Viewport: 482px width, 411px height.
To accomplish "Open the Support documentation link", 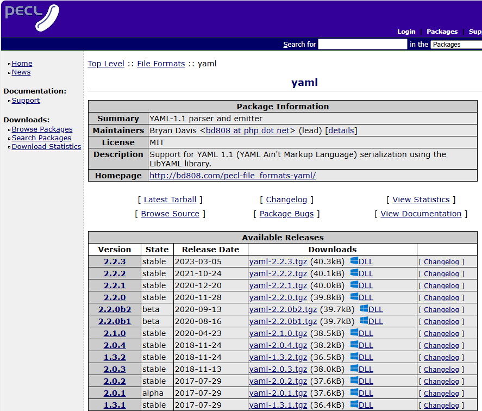I will click(x=26, y=100).
